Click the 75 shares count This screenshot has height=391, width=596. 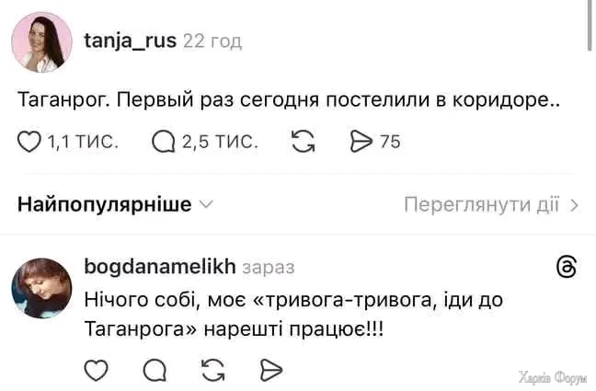390,142
